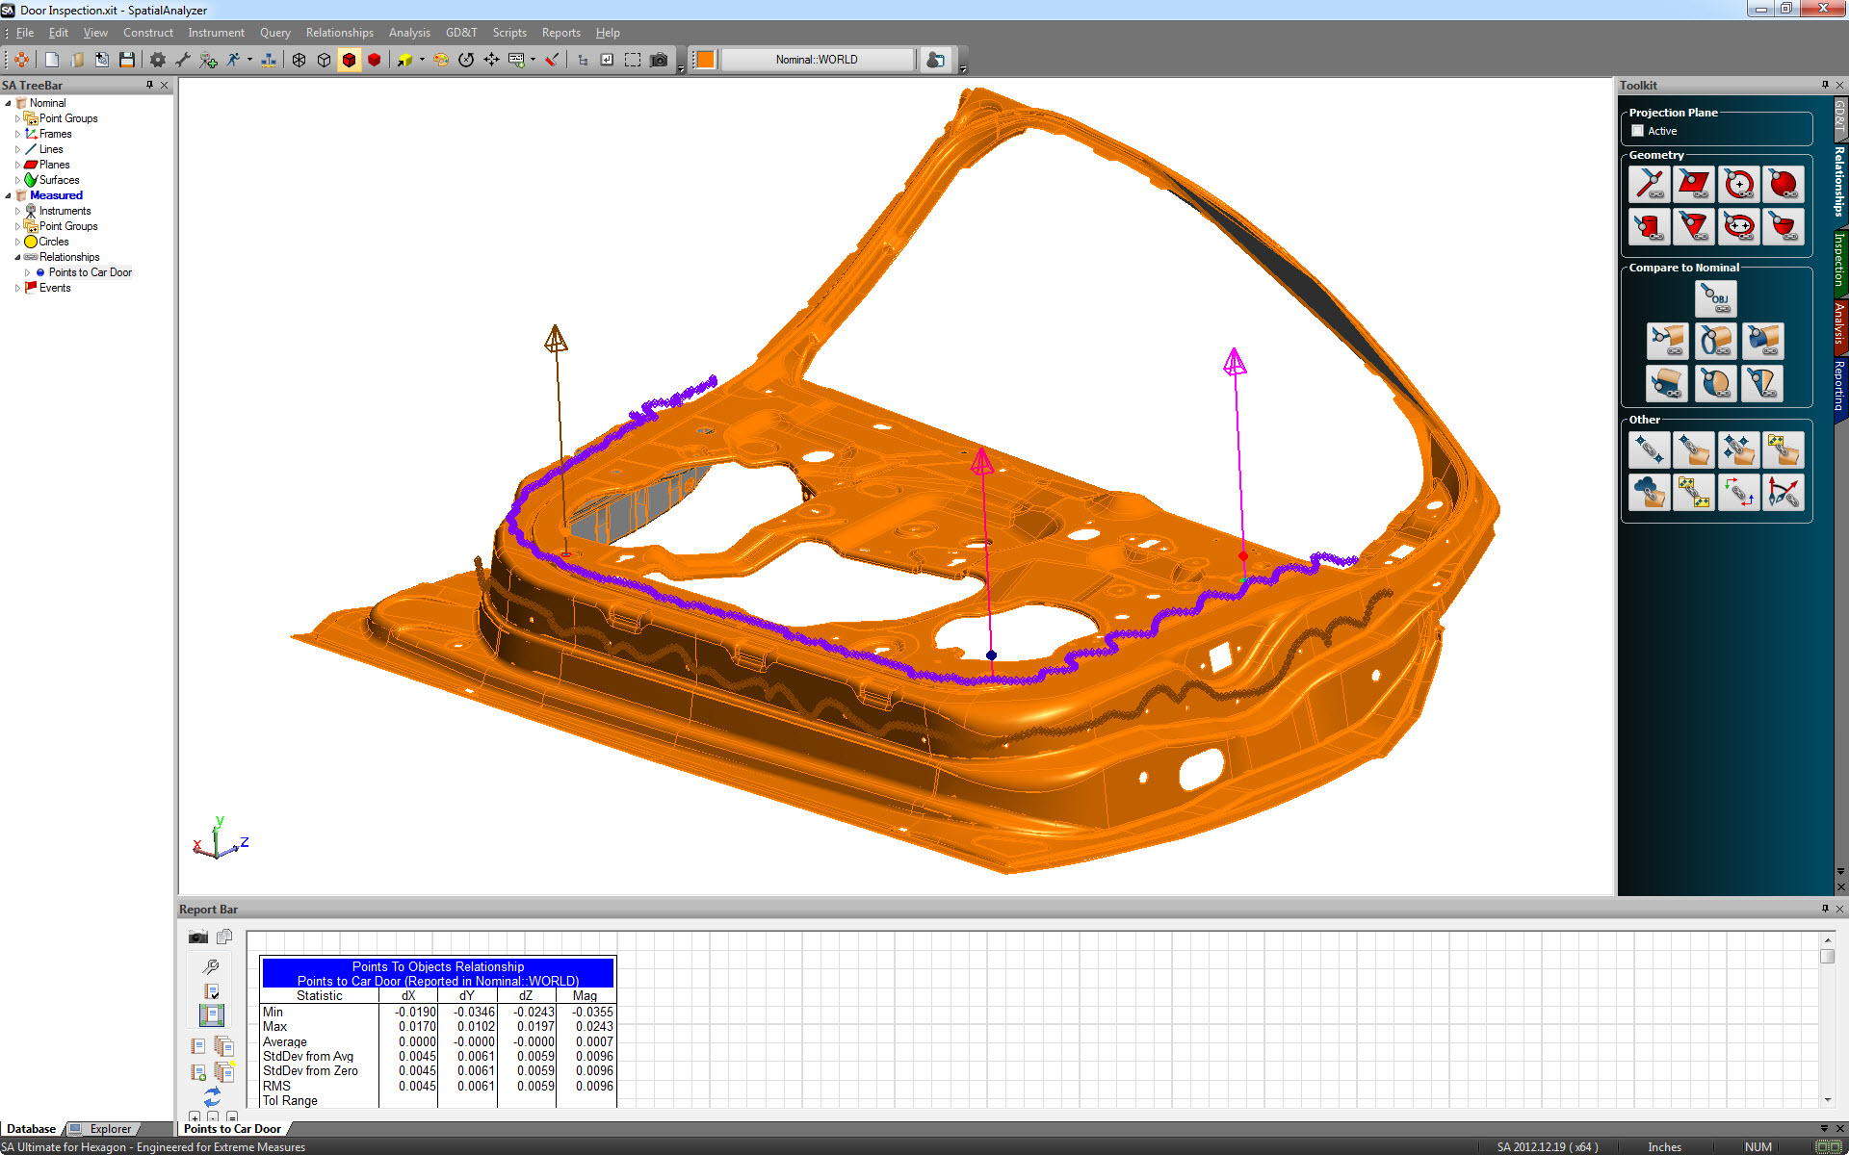The image size is (1849, 1155).
Task: Select the cylinder geometry relationship icon
Action: point(1649,227)
